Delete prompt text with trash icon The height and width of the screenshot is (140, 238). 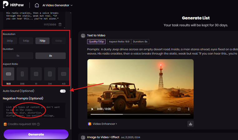pyautogui.click(x=60, y=25)
